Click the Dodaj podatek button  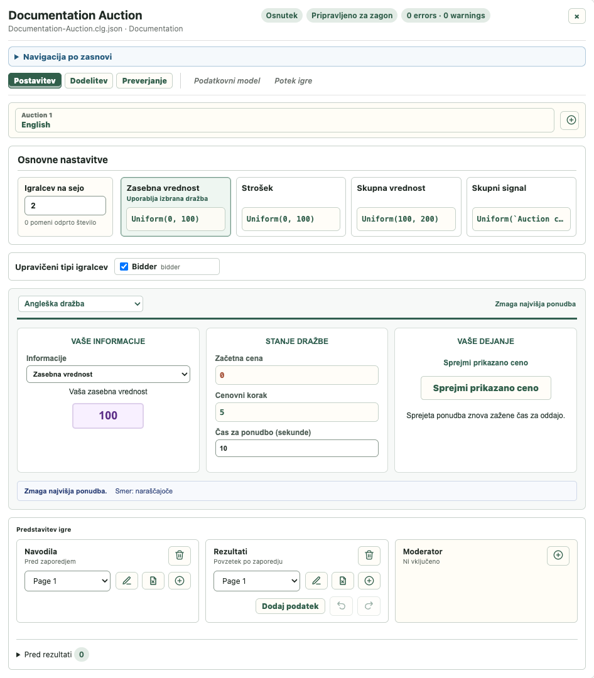(290, 606)
